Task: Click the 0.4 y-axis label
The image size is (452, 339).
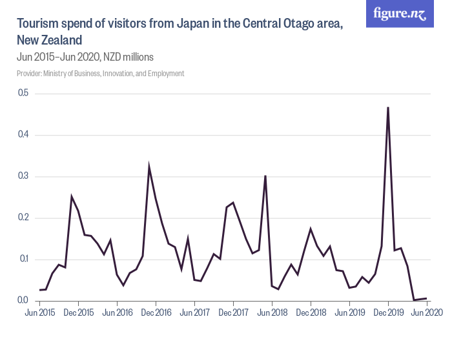Action: 24,135
